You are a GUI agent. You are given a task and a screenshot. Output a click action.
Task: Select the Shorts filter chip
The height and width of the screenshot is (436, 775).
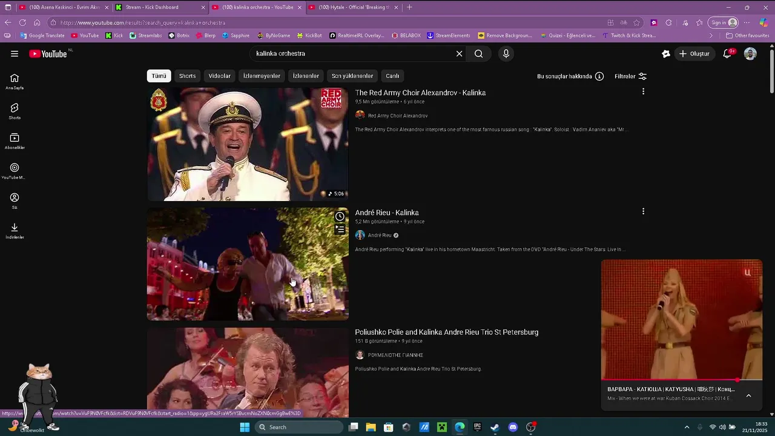pos(187,76)
